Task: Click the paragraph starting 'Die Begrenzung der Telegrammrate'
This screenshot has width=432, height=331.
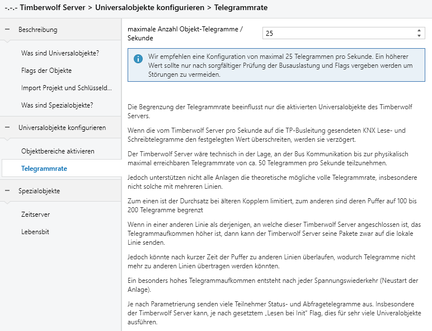Action: pos(270,111)
